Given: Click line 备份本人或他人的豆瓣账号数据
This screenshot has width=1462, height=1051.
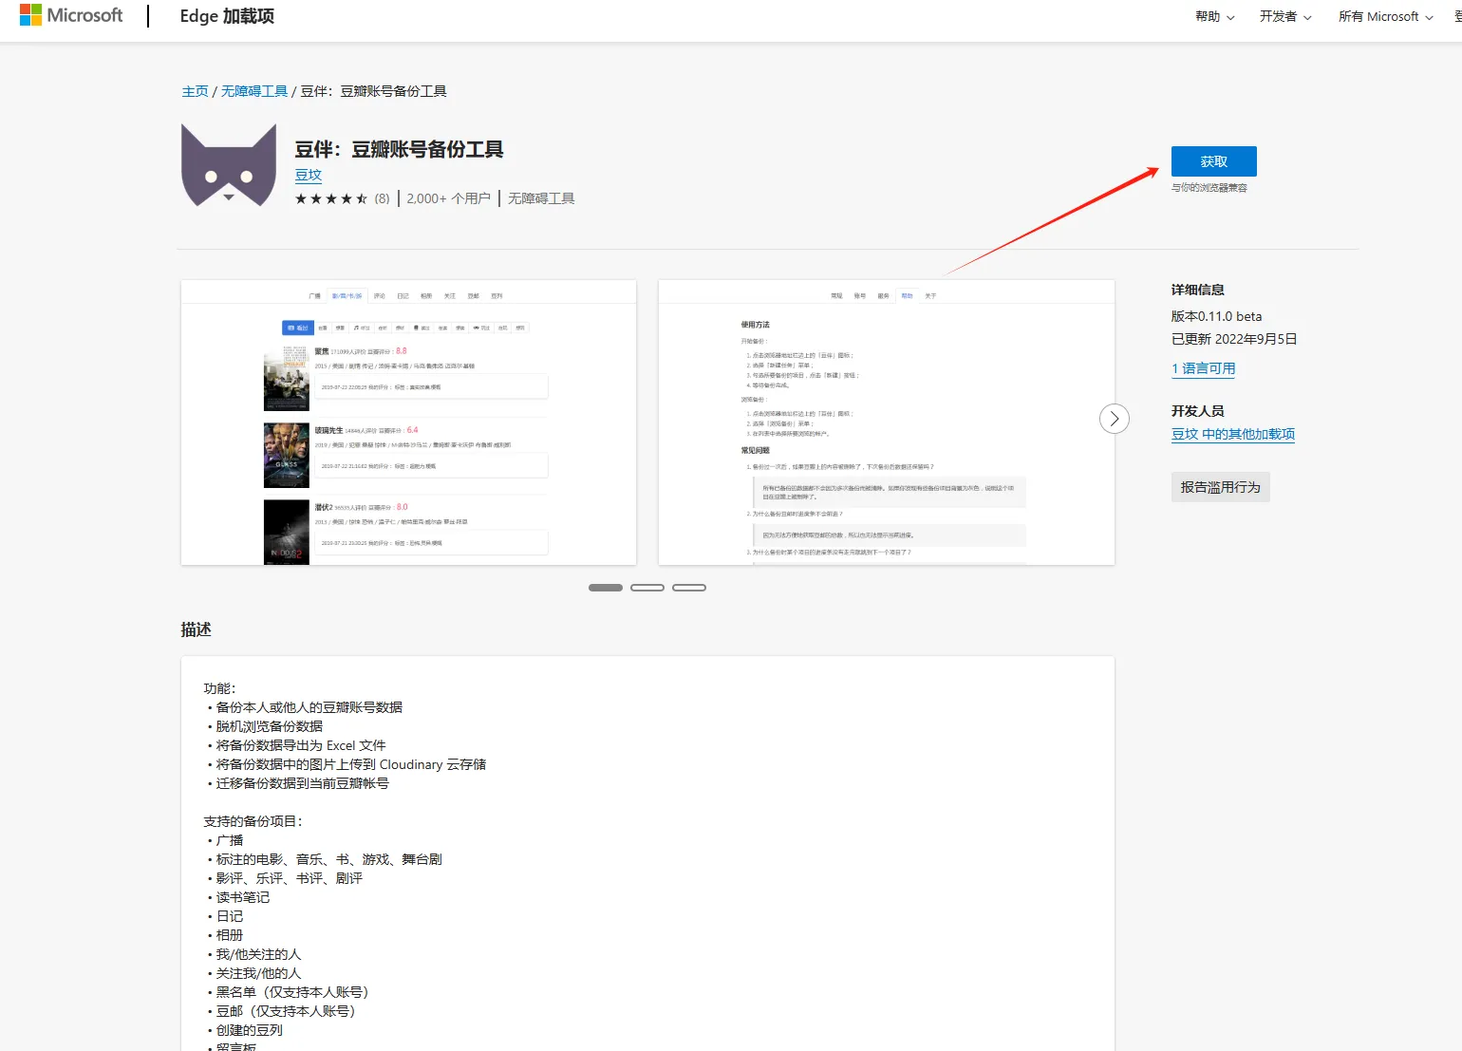Looking at the screenshot, I should tap(309, 707).
